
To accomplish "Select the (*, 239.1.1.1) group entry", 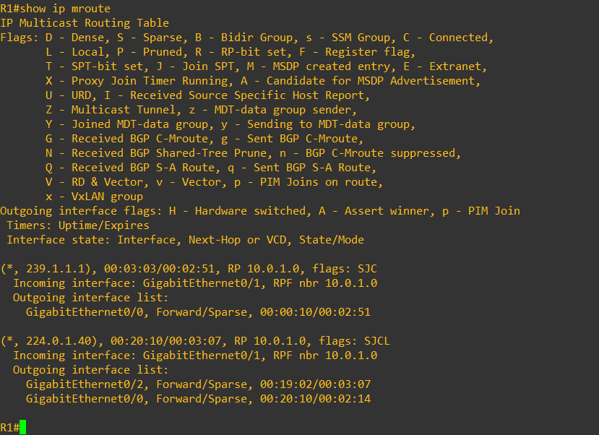I will 49,269.
